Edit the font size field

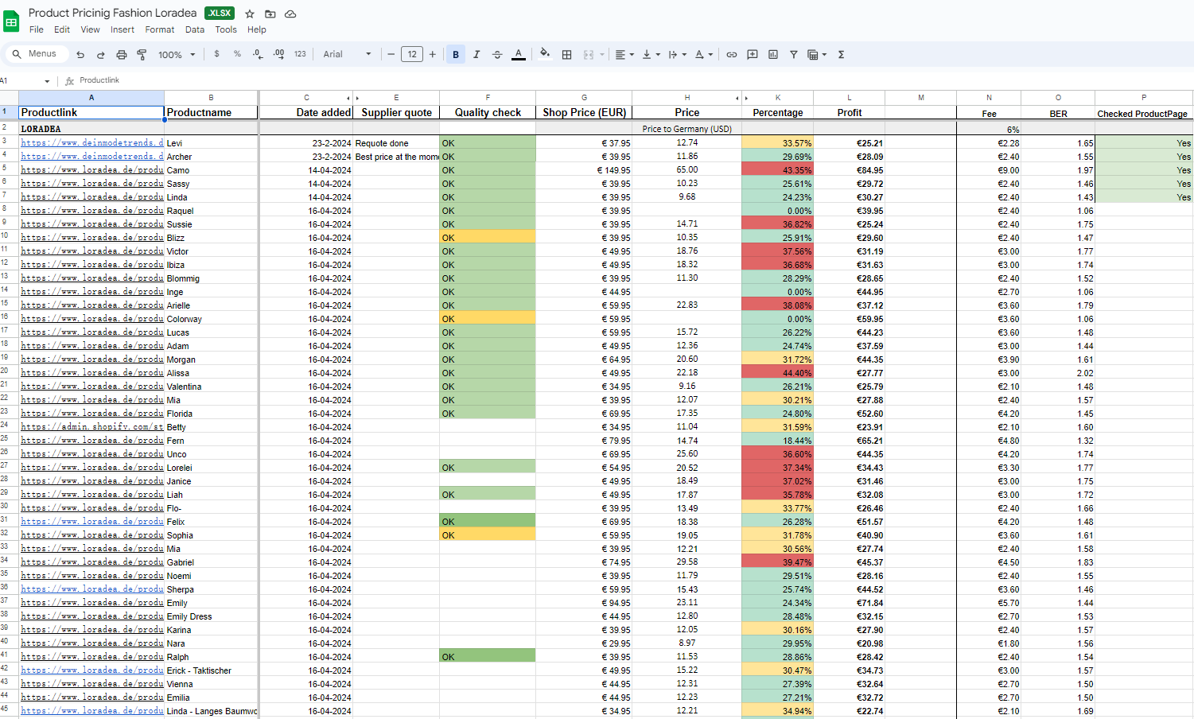click(412, 54)
